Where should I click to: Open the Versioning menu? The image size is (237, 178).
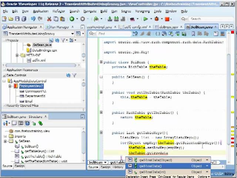[142, 11]
